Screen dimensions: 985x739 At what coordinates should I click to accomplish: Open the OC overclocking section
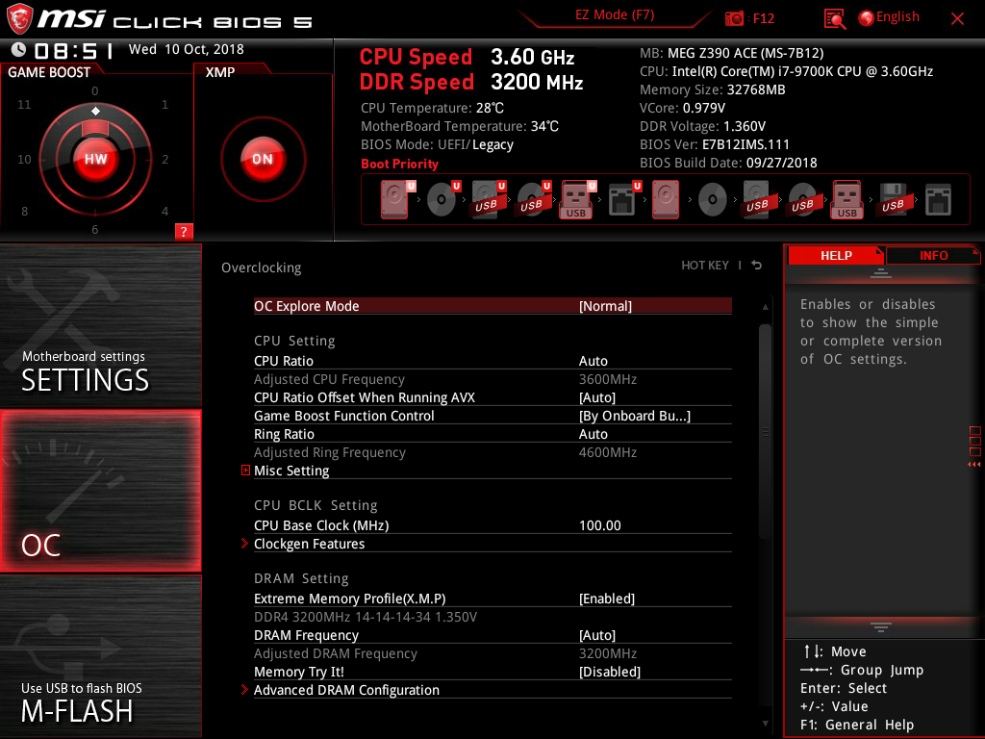tap(100, 491)
